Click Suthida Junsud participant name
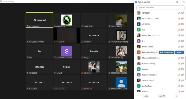The width and height of the screenshot is (186, 99). click(x=148, y=80)
